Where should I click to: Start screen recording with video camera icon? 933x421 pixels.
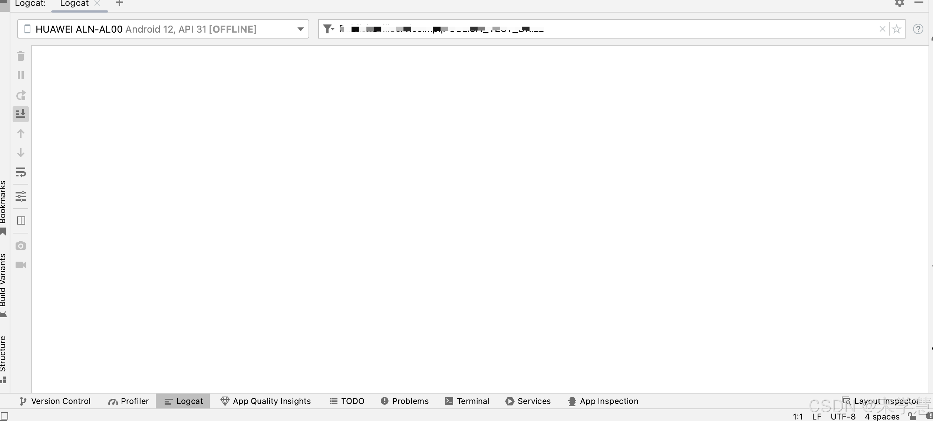21,265
